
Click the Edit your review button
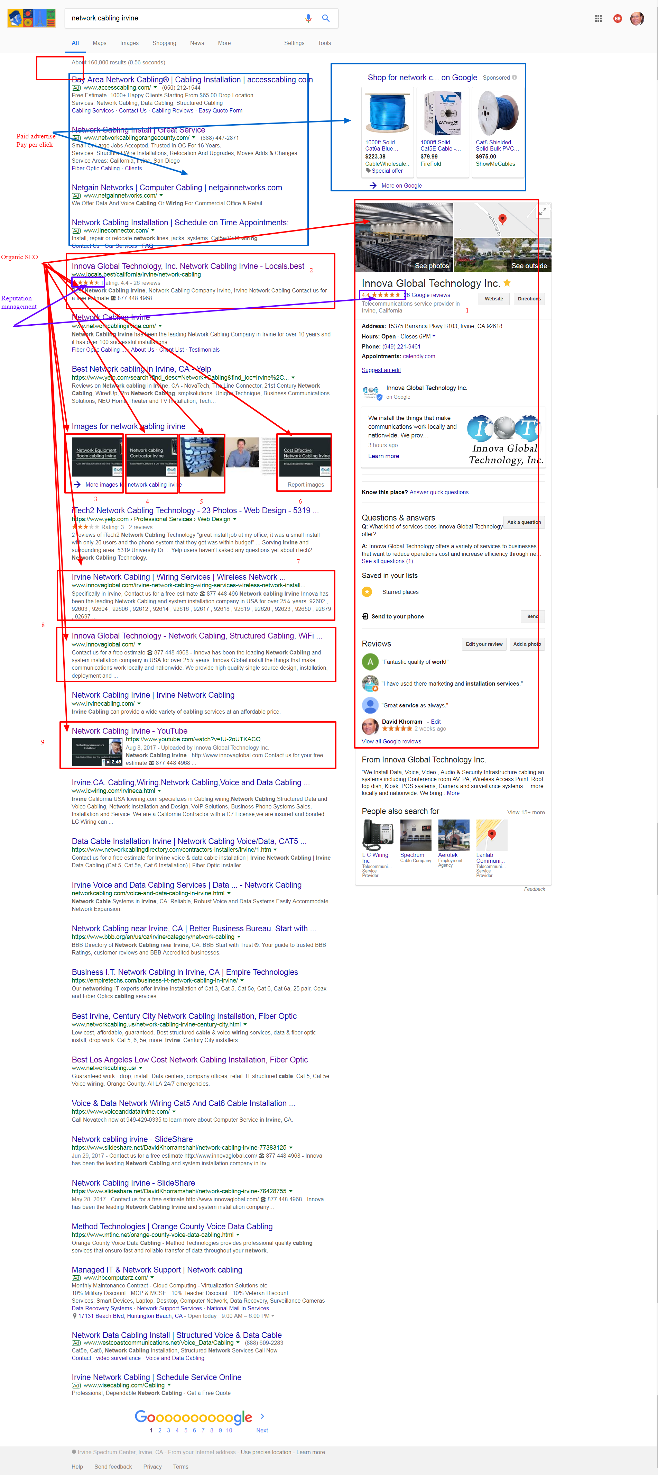point(484,644)
